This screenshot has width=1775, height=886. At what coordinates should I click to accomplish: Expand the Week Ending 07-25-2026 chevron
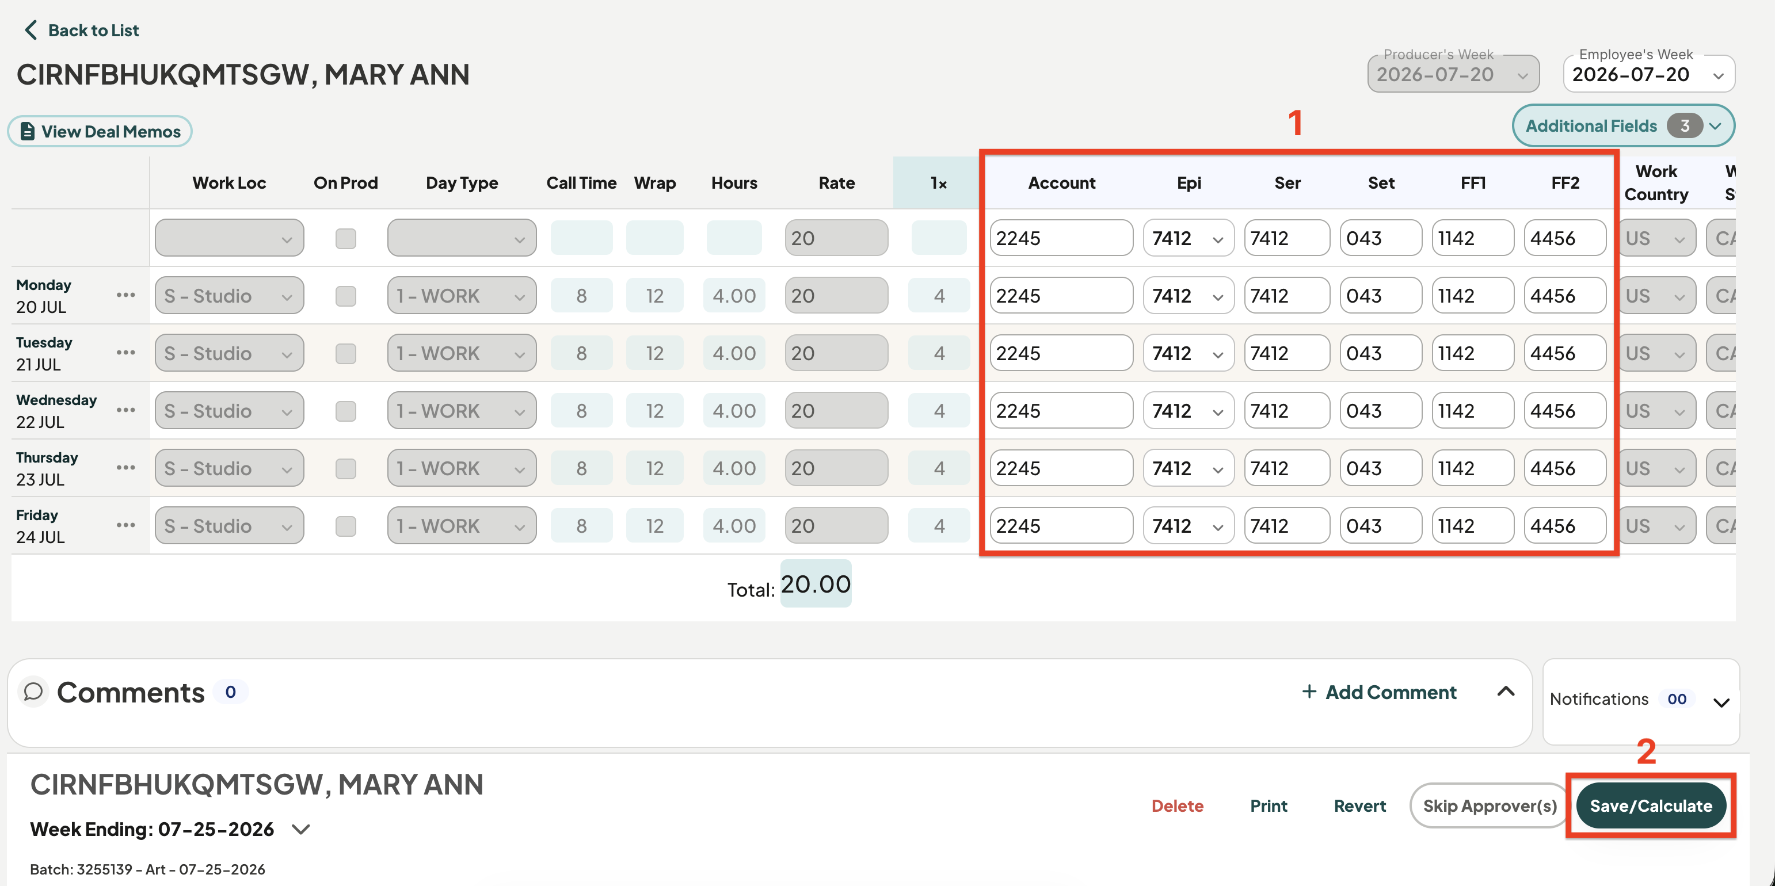[300, 829]
